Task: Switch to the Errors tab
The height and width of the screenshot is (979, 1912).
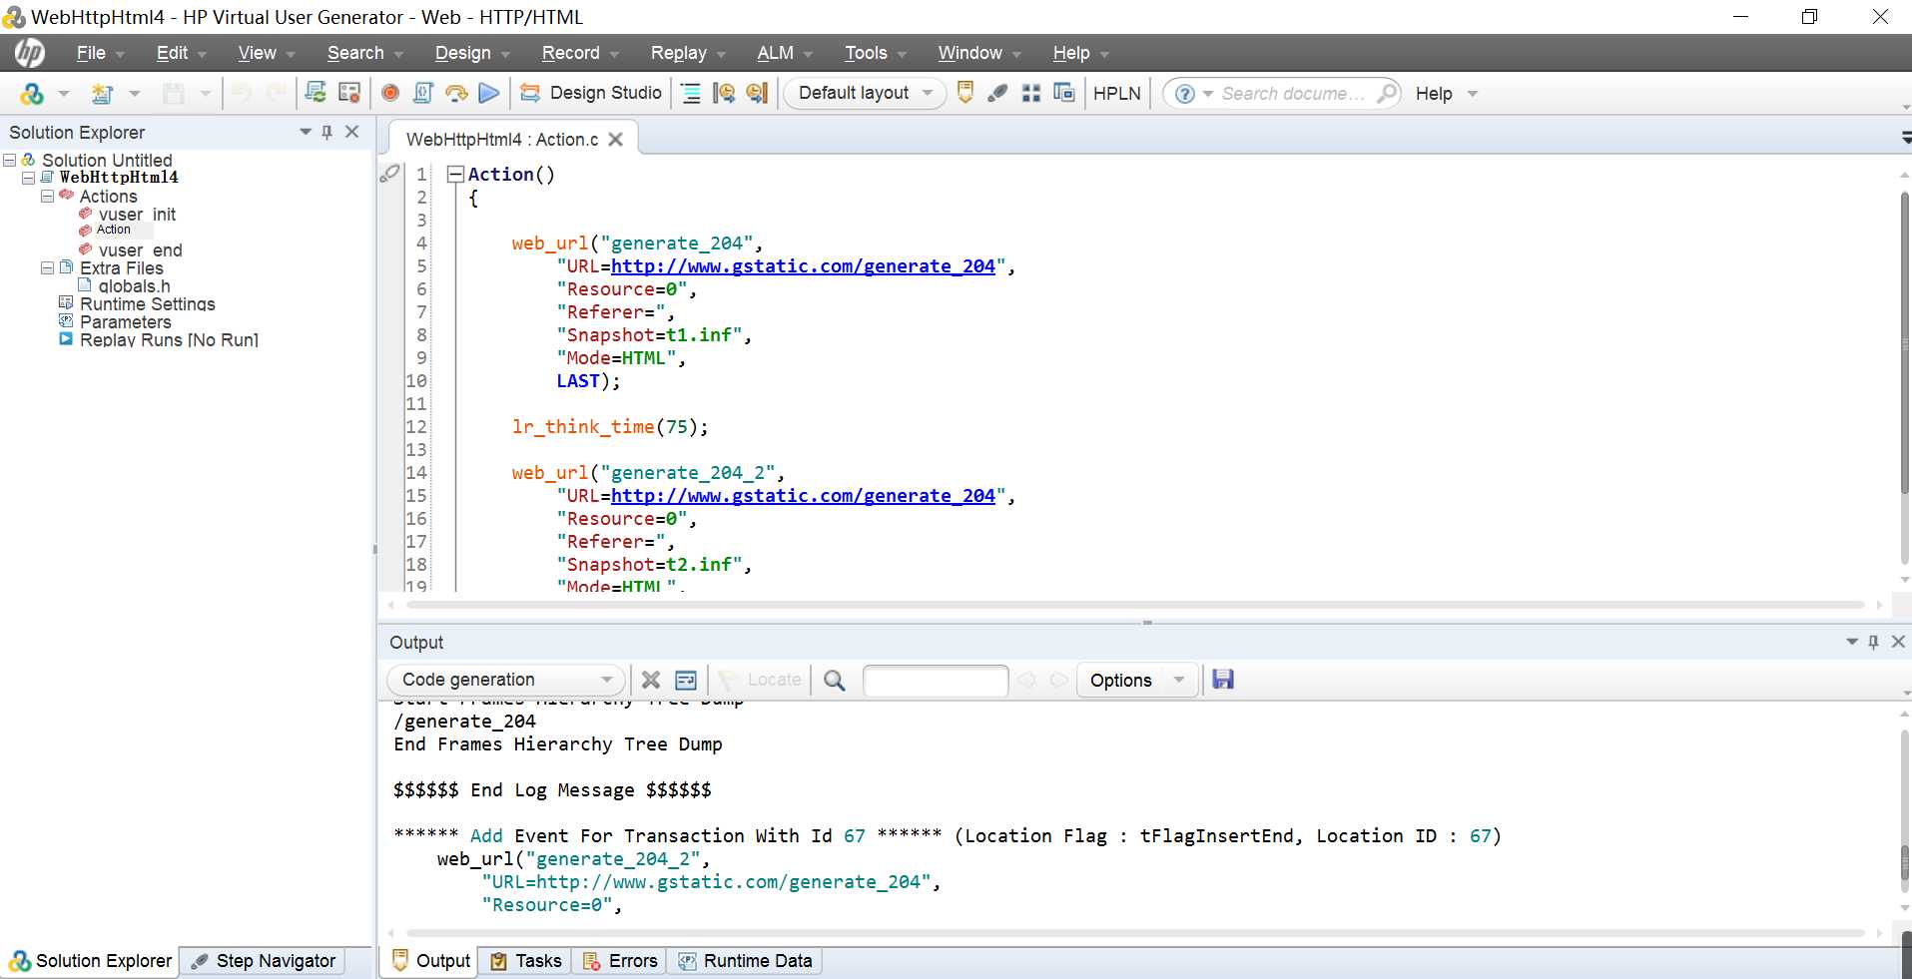Action: click(620, 961)
